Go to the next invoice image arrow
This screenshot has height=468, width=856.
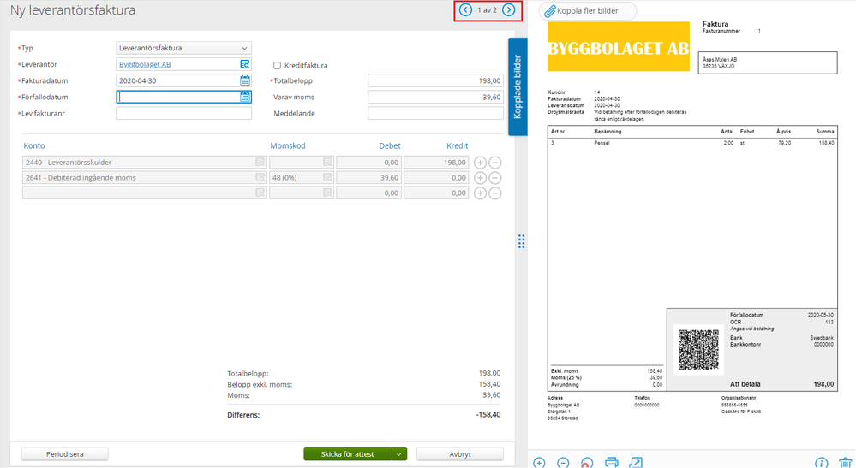pos(509,10)
